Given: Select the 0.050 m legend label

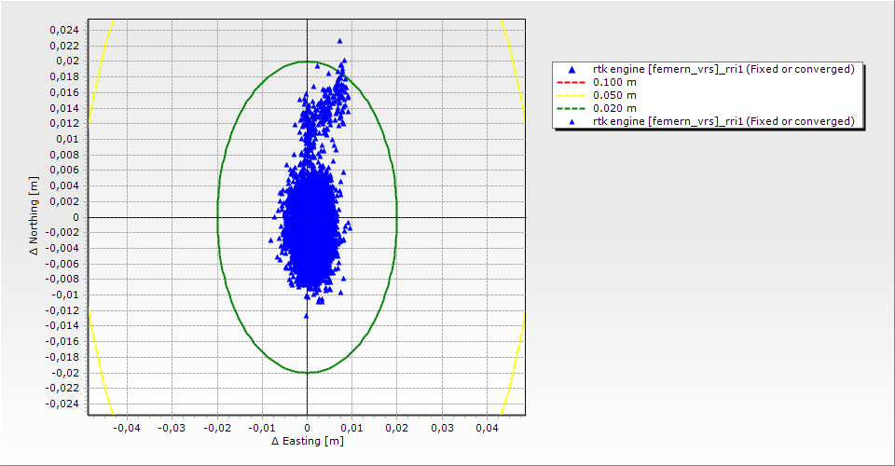Looking at the screenshot, I should tap(614, 95).
